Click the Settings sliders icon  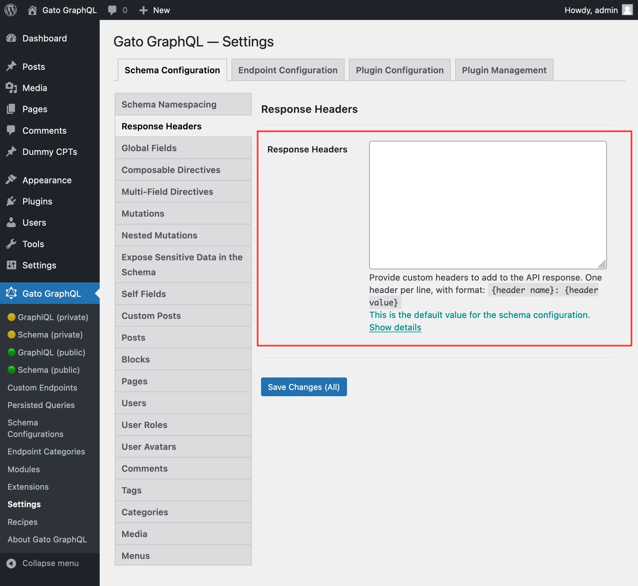(x=11, y=265)
